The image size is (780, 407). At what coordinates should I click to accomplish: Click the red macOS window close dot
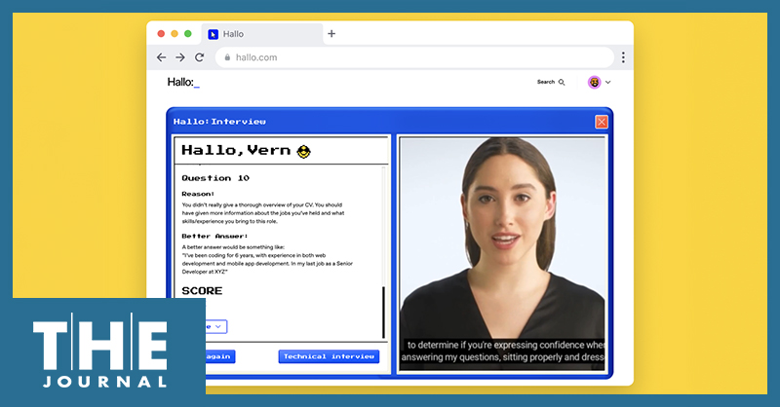point(161,34)
